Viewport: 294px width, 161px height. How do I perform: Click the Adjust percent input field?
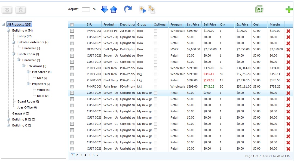[86, 10]
